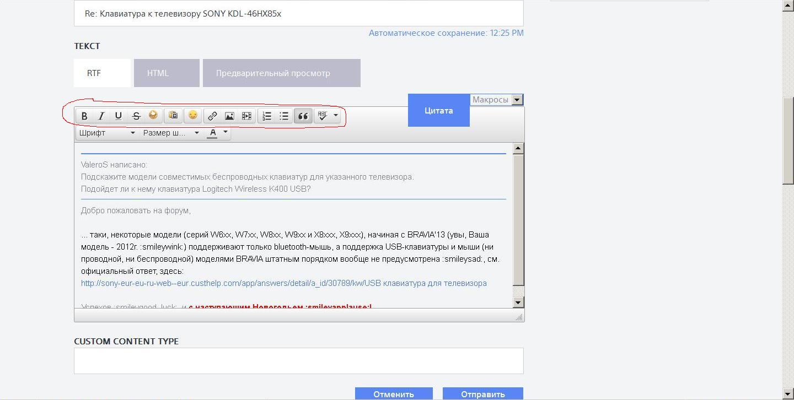Toggle underline formatting
The height and width of the screenshot is (400, 794).
pyautogui.click(x=118, y=116)
